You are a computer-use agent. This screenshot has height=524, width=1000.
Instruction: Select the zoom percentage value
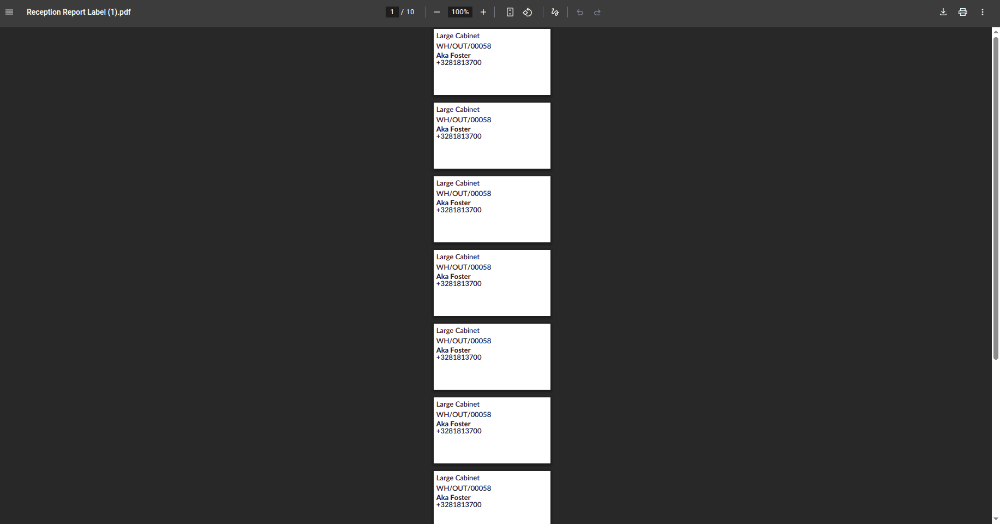pyautogui.click(x=459, y=11)
